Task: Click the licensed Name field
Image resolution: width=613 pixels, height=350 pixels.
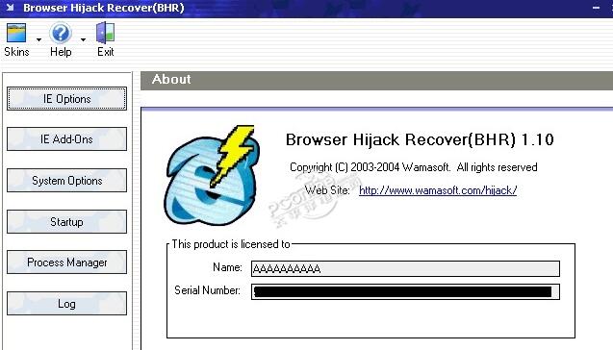Action: (x=405, y=268)
